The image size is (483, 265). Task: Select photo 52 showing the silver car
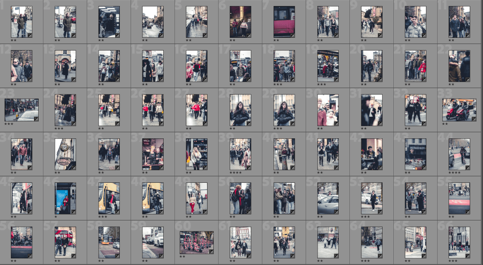[328, 198]
